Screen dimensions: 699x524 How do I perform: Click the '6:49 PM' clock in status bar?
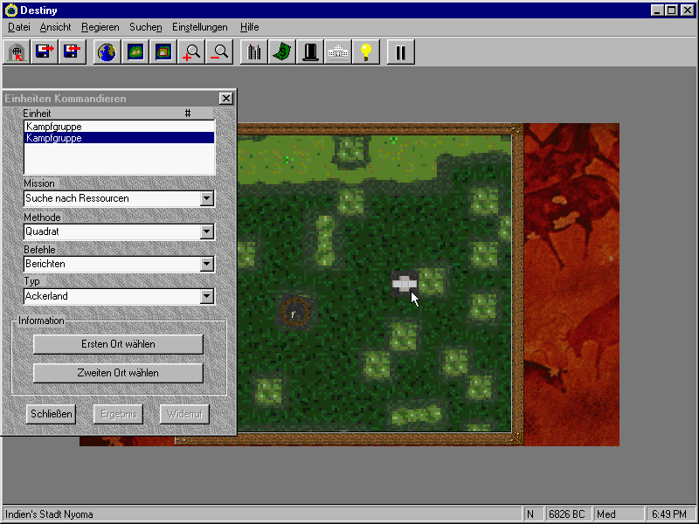[x=669, y=514]
